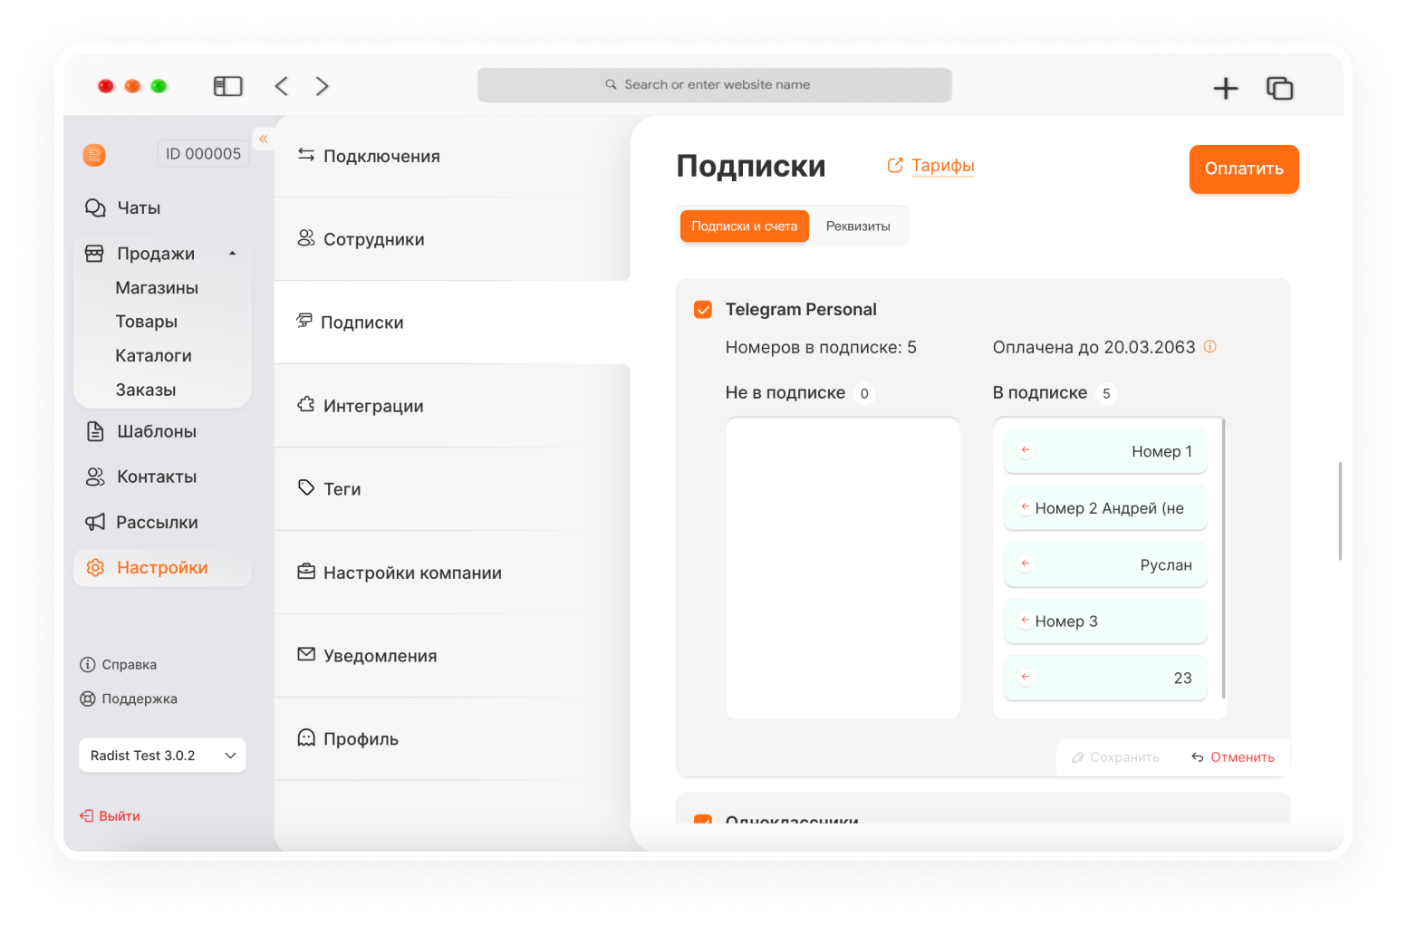Open the Radist Test 3.0.2 company dropdown

(162, 756)
